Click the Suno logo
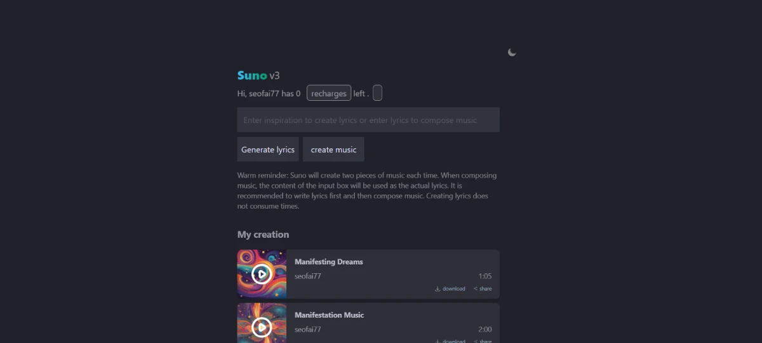Viewport: 762px width, 343px height. (252, 75)
